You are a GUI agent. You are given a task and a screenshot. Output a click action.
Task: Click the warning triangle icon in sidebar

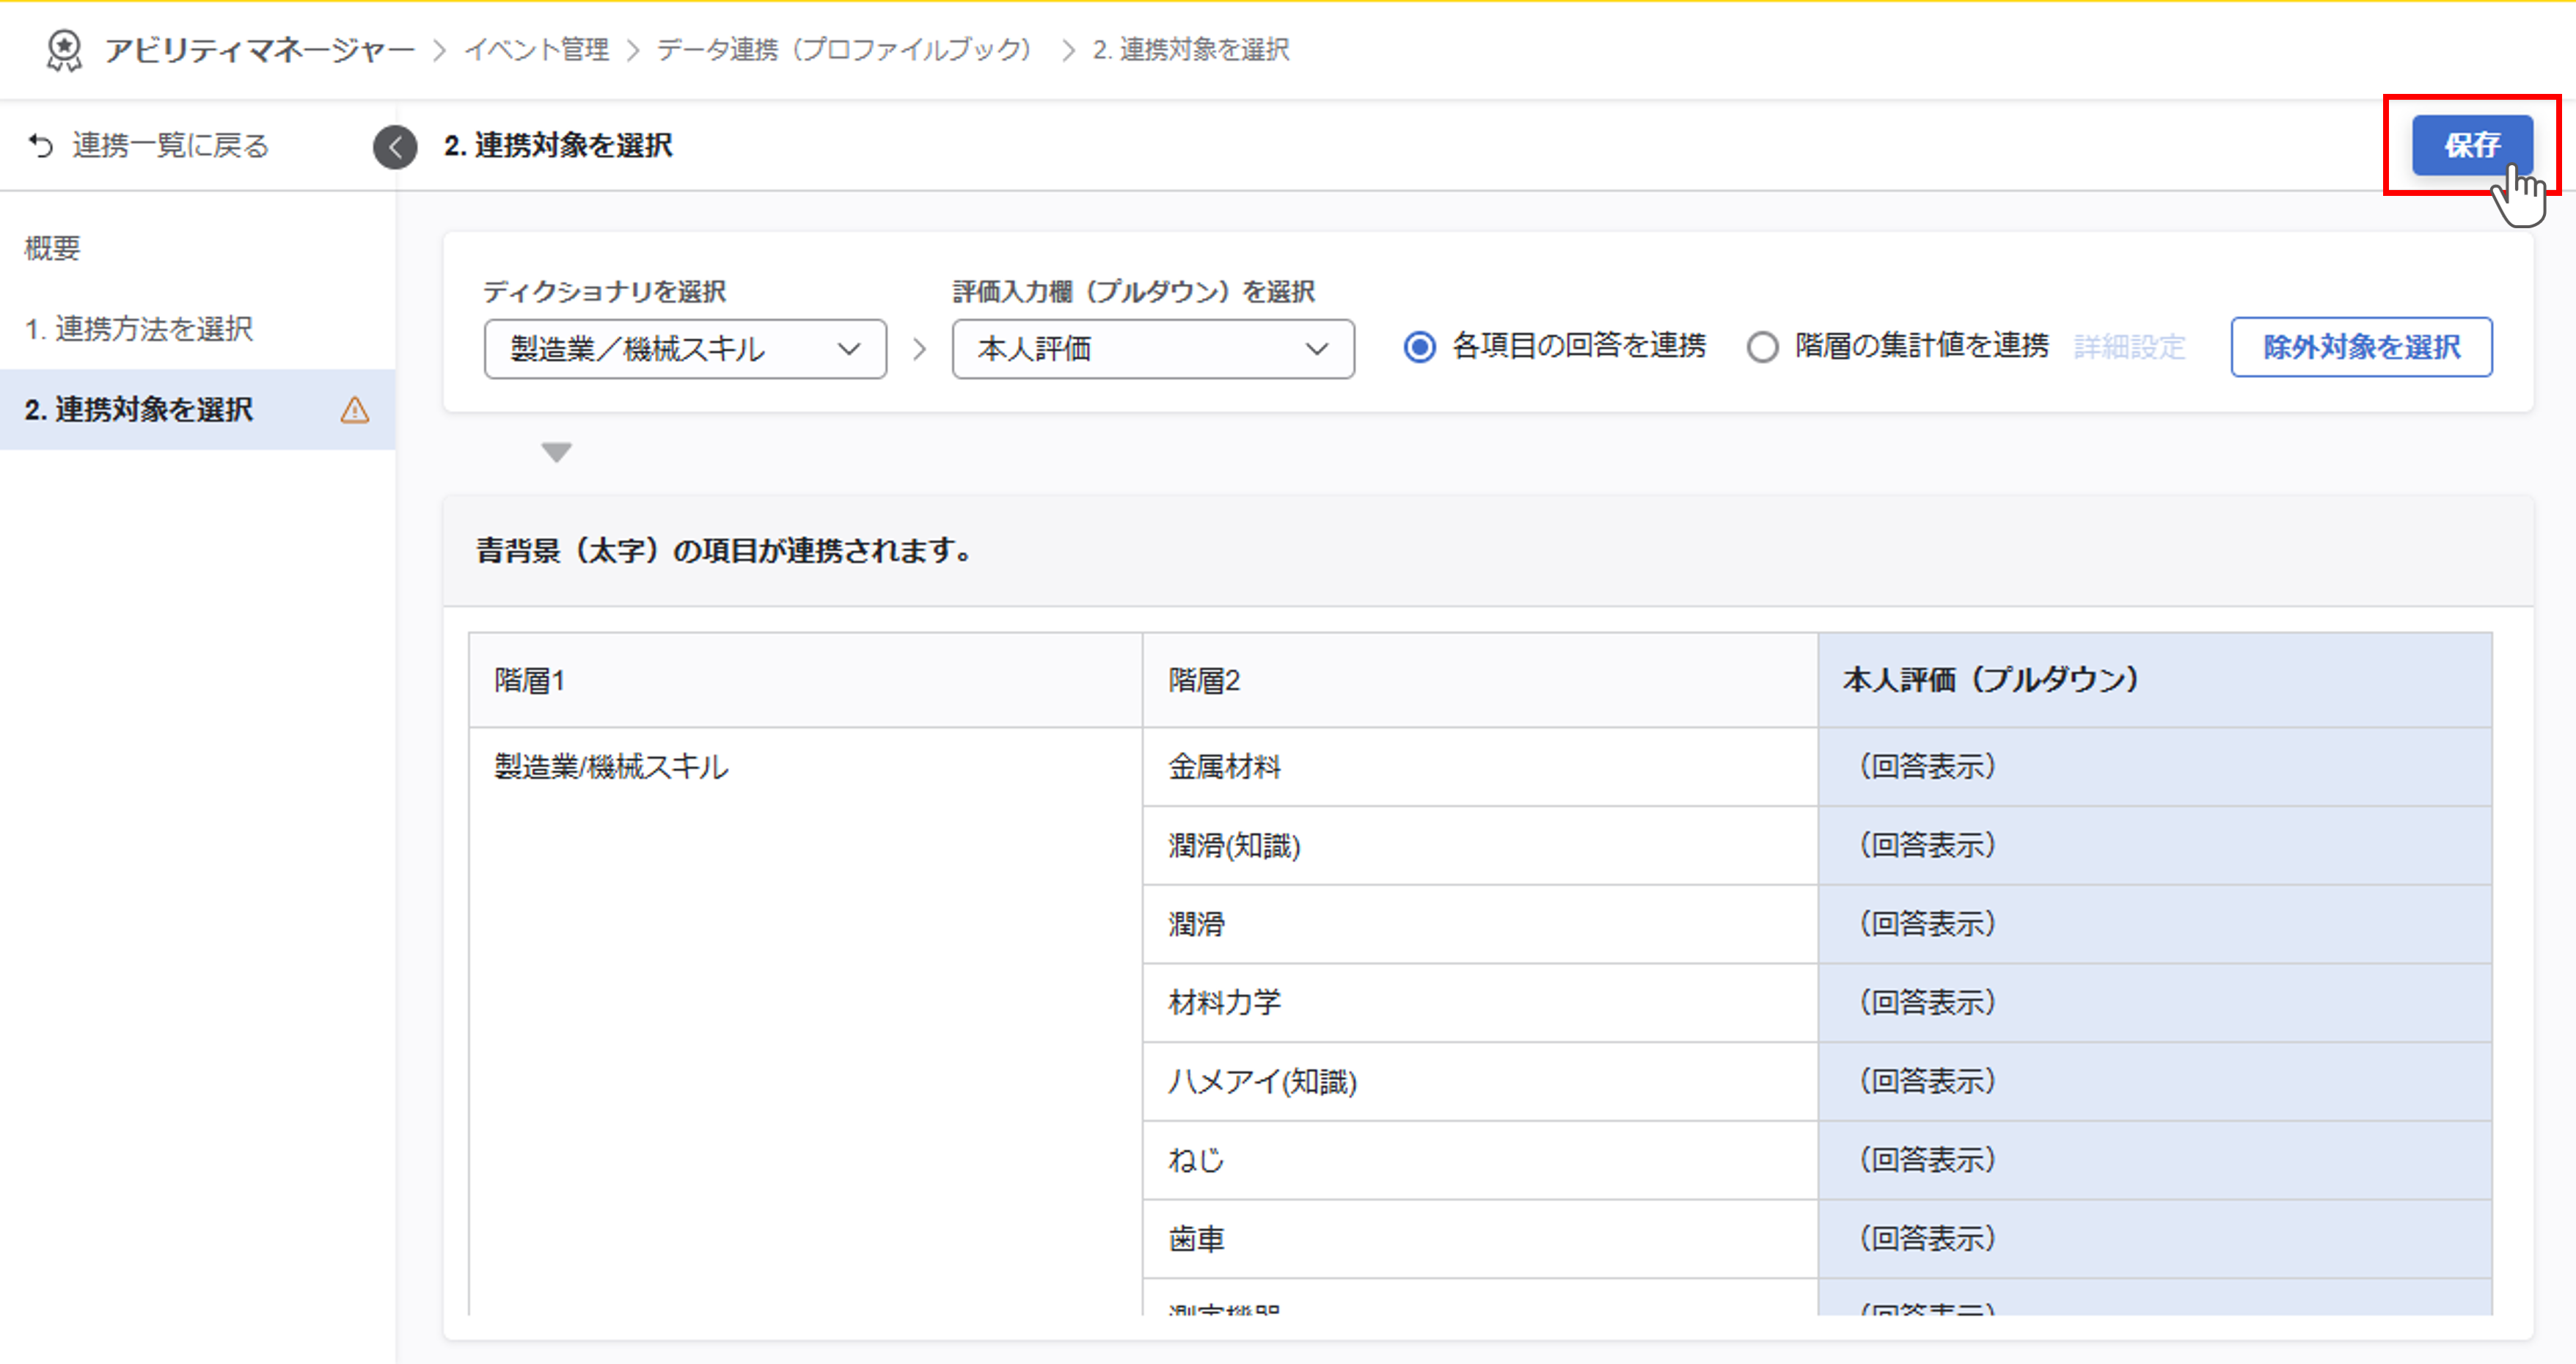click(354, 410)
